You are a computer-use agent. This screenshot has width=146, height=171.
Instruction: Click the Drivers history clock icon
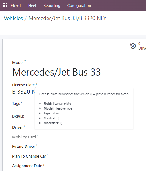[133, 46]
